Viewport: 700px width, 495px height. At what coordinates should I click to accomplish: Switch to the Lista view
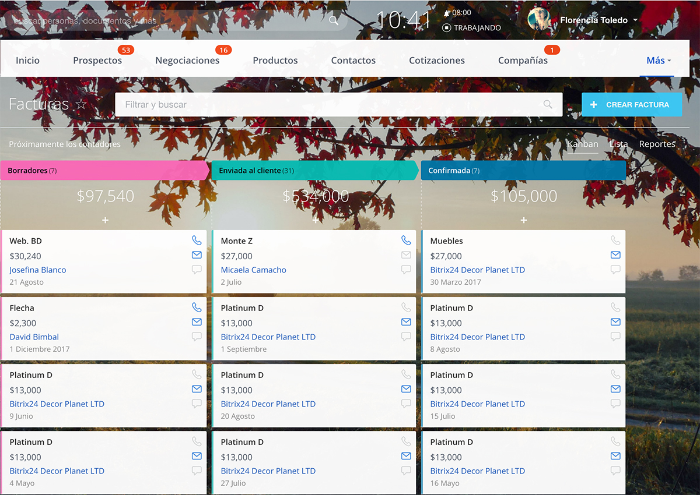click(x=618, y=144)
